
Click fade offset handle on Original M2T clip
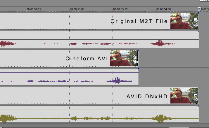tap(198, 13)
